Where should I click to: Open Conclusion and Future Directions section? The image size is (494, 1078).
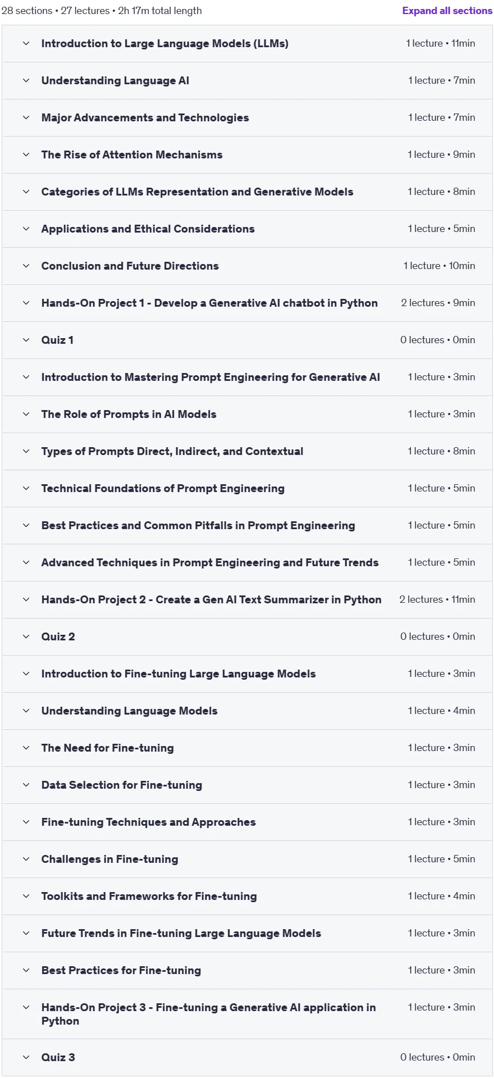coord(247,266)
